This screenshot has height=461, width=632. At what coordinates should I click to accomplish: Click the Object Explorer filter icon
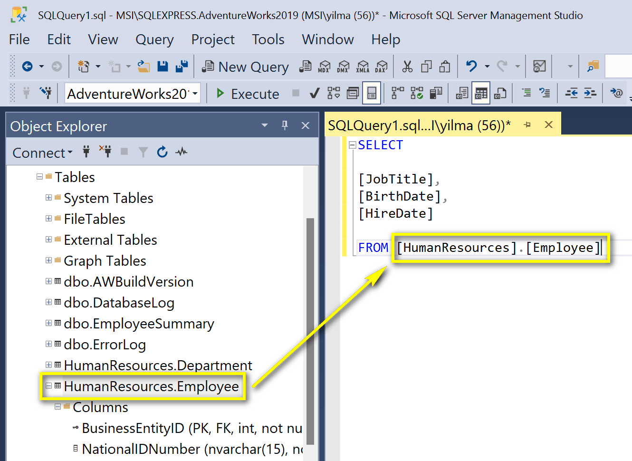point(143,152)
